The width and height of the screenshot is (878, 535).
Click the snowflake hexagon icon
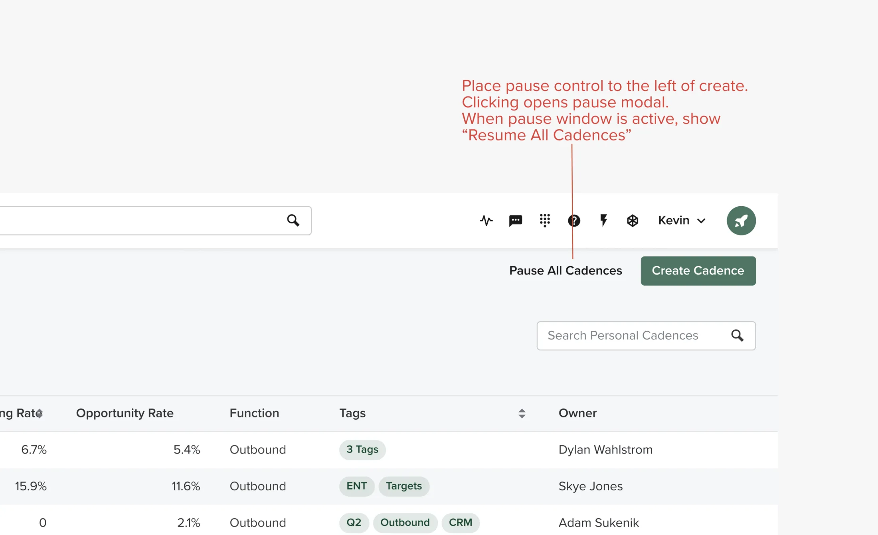[633, 221]
